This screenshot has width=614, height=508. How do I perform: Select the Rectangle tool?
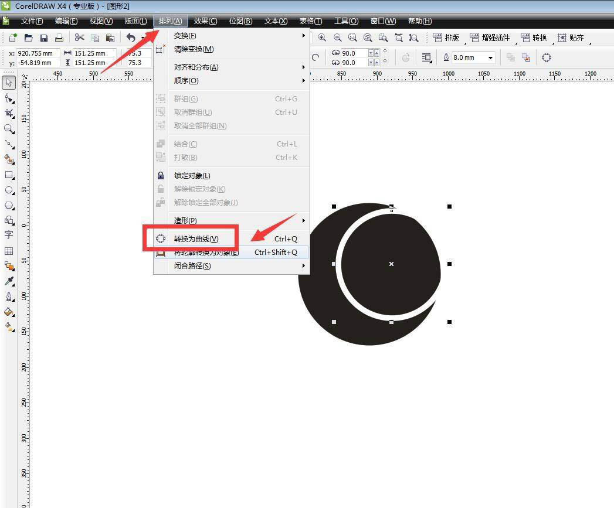9,175
